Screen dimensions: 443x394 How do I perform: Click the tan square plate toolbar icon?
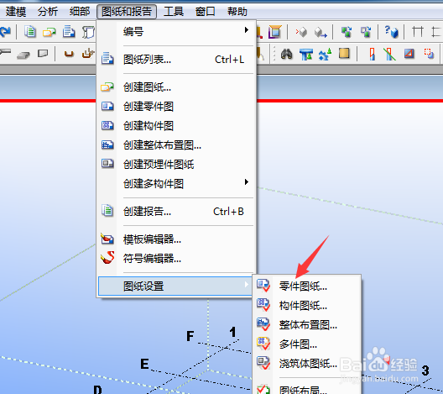(x=344, y=53)
